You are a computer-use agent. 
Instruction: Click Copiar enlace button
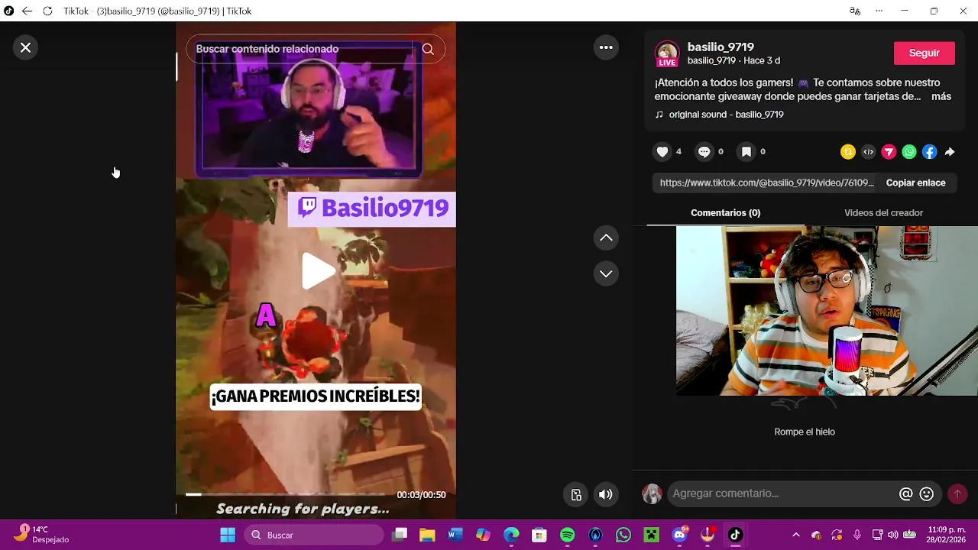click(915, 183)
